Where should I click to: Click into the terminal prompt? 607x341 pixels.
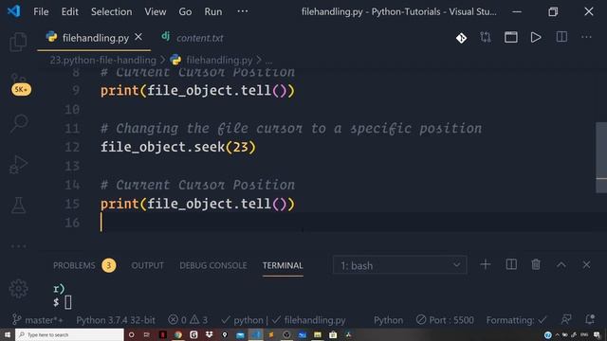coord(67,302)
